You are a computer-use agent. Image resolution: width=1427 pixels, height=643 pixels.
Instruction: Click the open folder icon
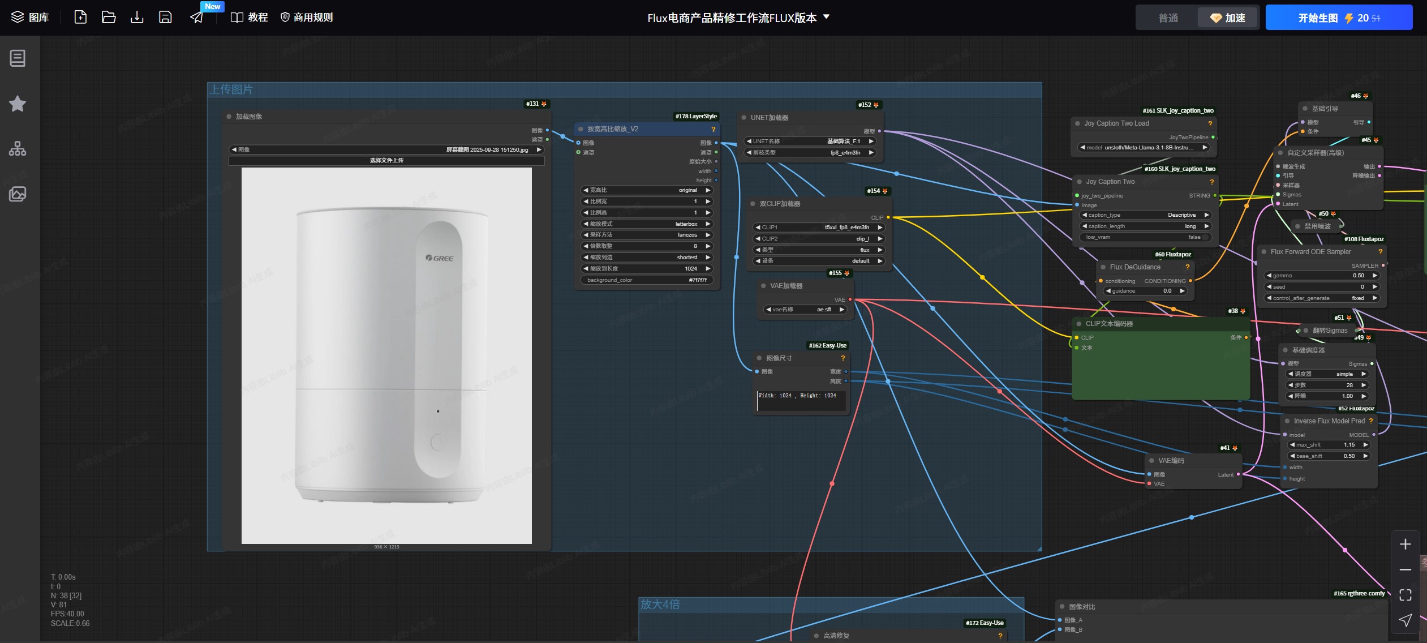(109, 17)
